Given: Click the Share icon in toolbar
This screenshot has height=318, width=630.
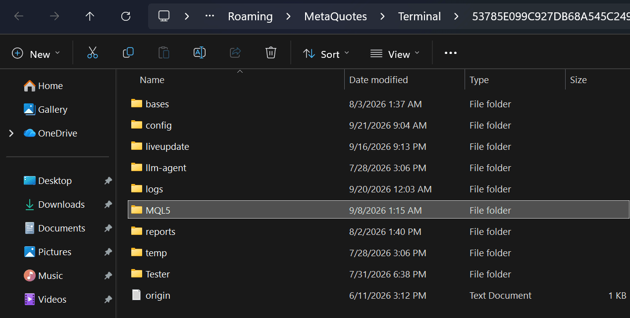Looking at the screenshot, I should [x=235, y=53].
